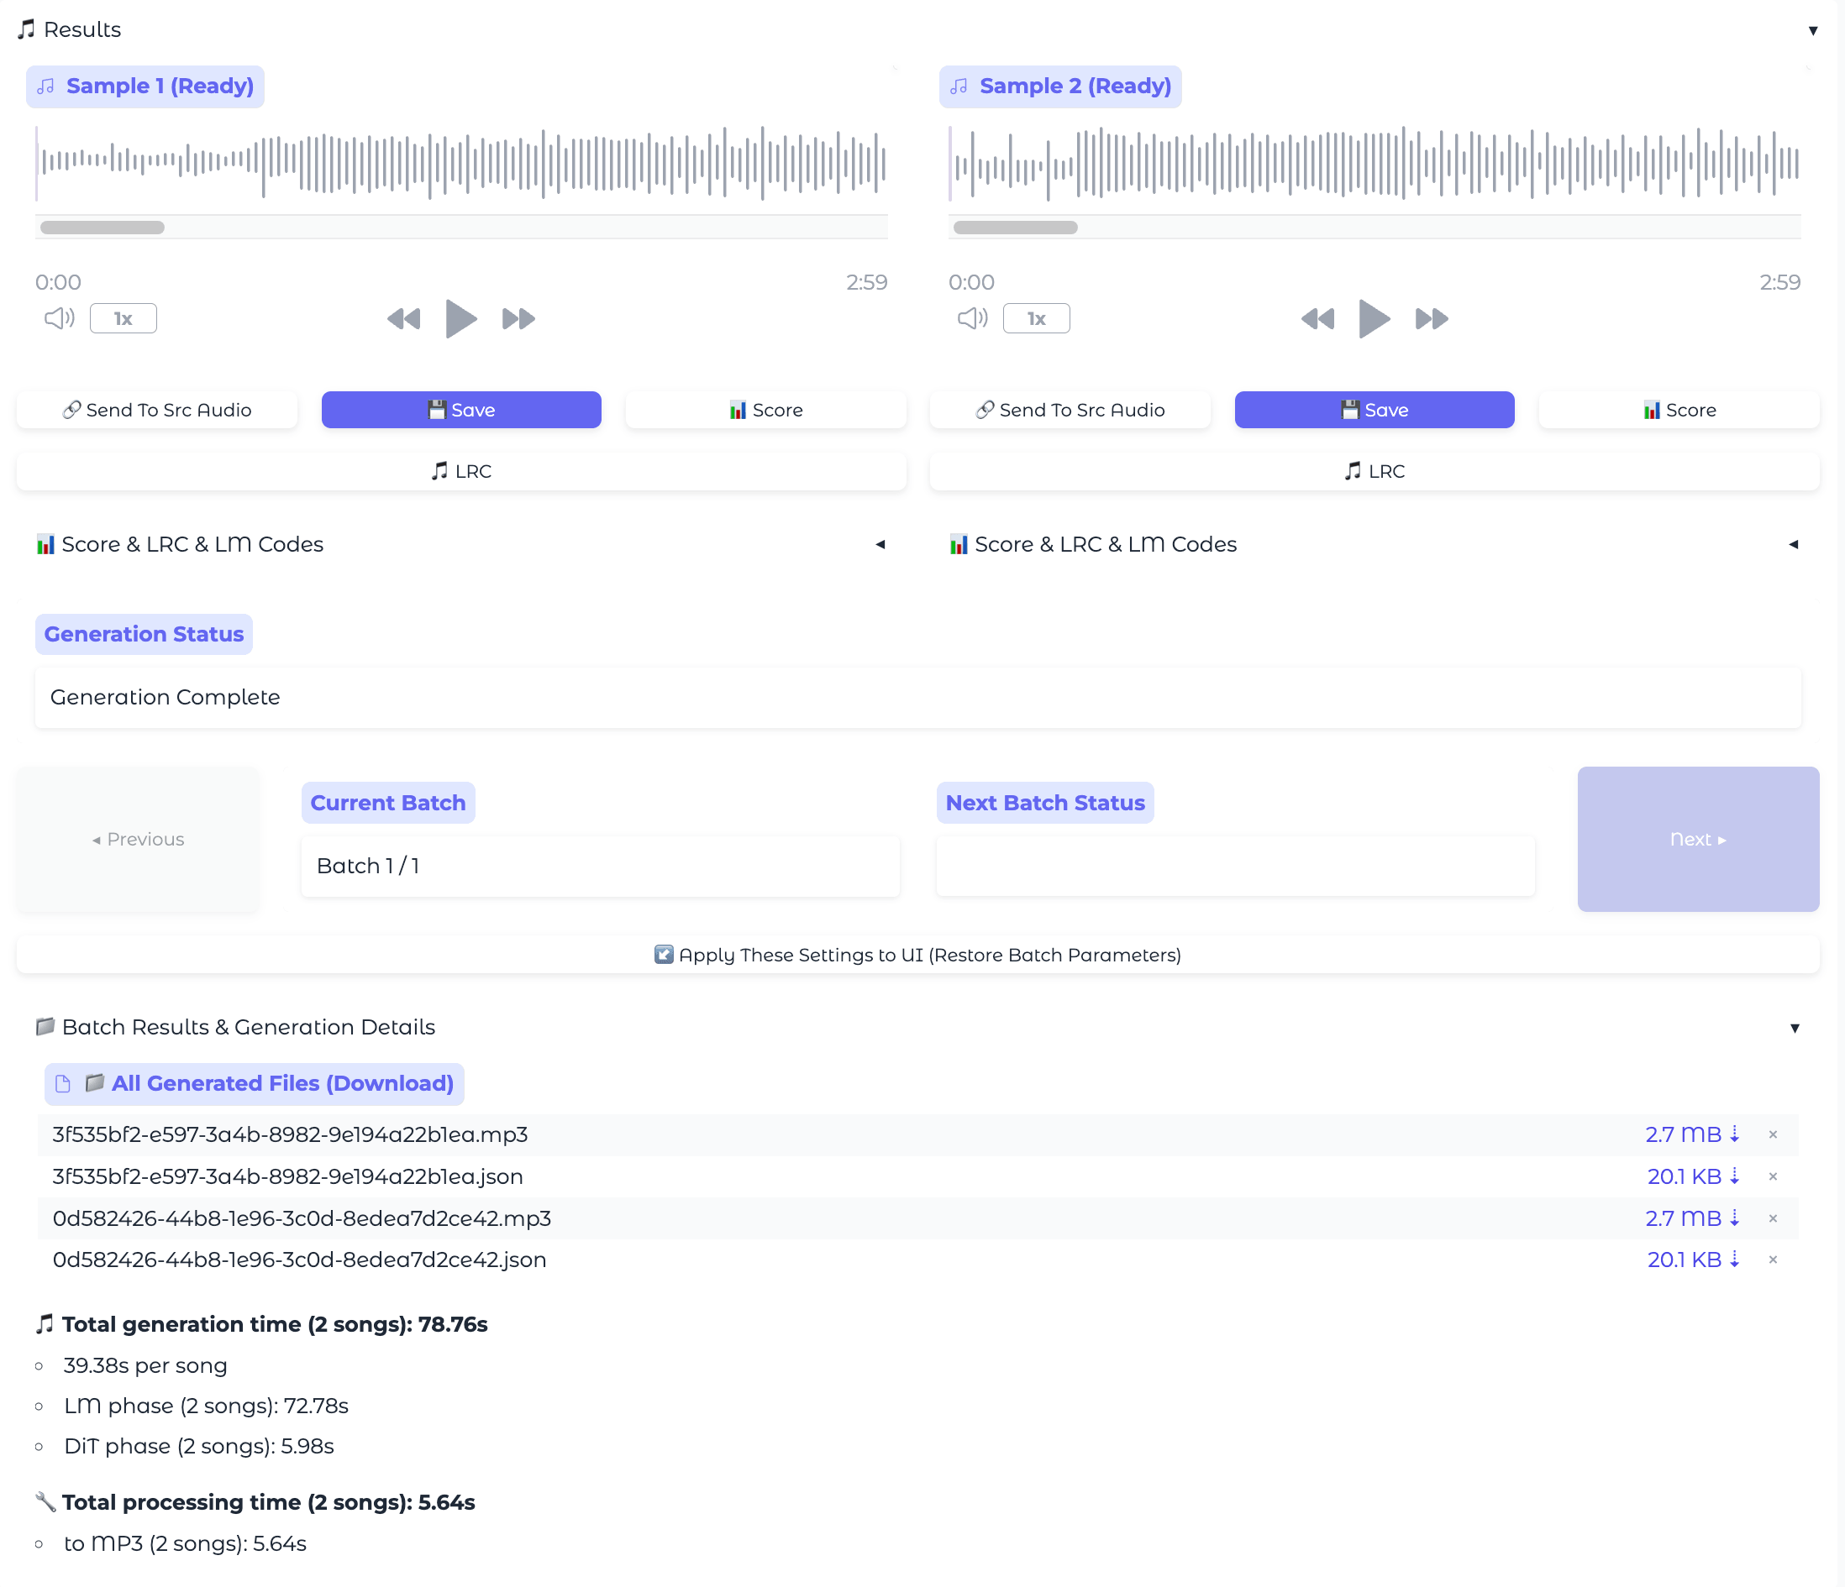Image resolution: width=1845 pixels, height=1587 pixels.
Task: Remove the 0d582426 json file
Action: [1773, 1260]
